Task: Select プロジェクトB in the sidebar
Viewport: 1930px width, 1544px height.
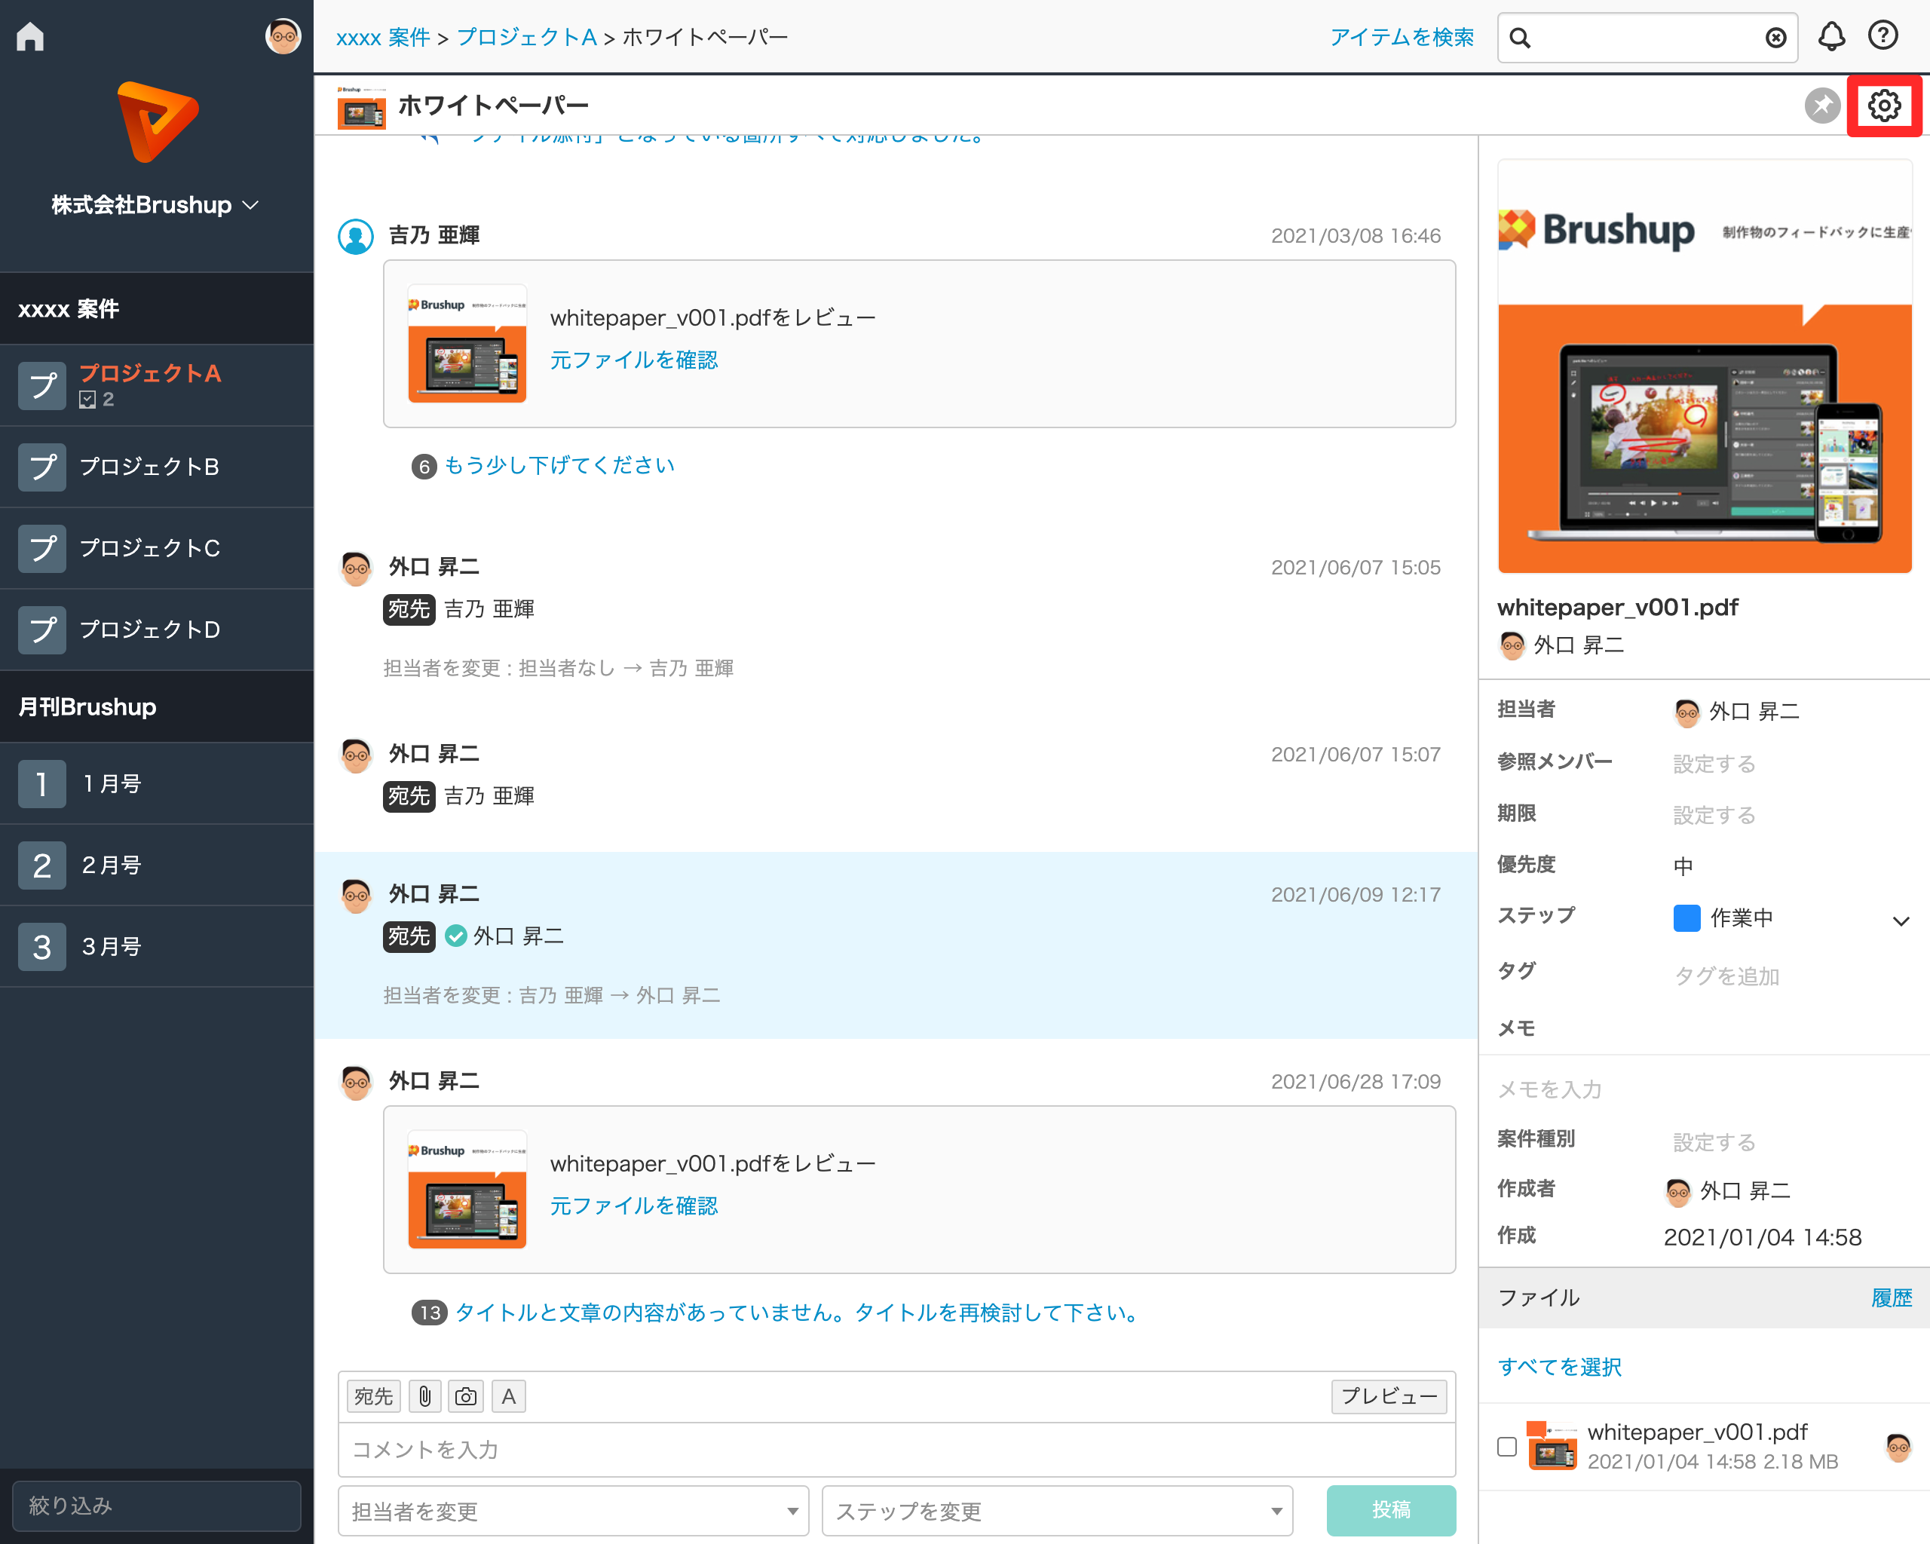Action: (149, 467)
